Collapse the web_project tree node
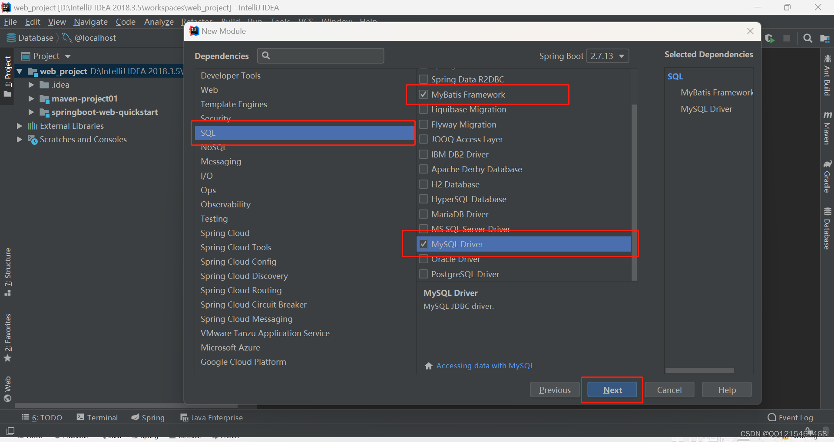 (x=20, y=71)
